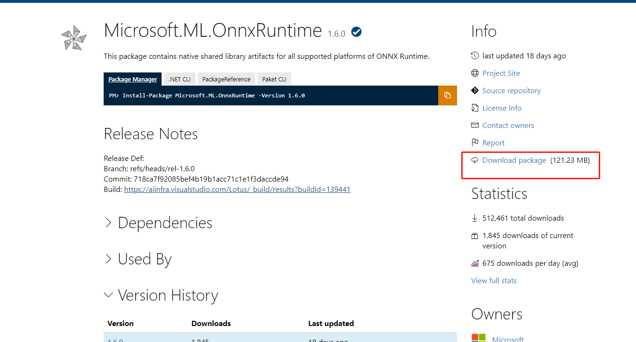The image size is (636, 342).
Task: Click the Downloads column header
Action: [x=211, y=324]
